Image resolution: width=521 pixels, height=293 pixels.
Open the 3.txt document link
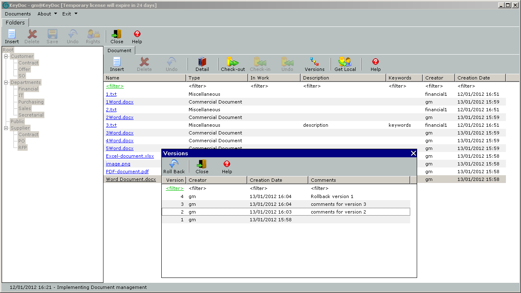point(111,125)
